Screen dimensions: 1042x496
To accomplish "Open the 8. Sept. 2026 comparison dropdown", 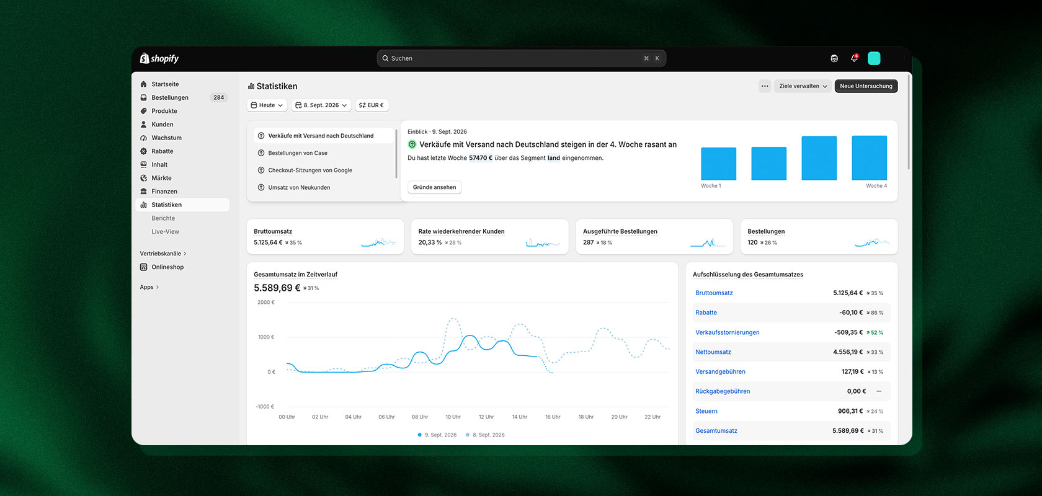I will (x=321, y=105).
